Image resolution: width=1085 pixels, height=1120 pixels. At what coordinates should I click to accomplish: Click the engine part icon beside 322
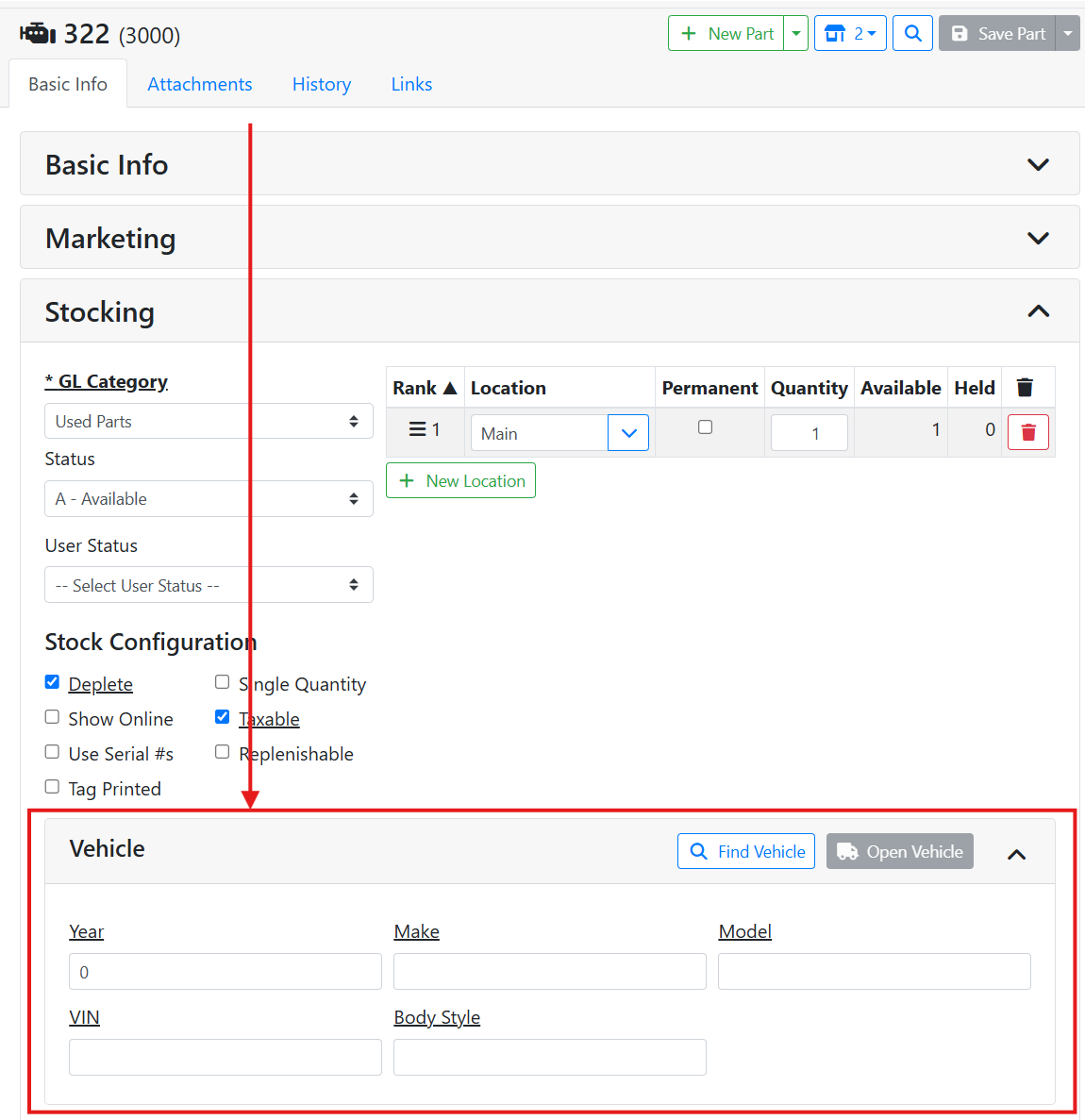click(x=38, y=34)
